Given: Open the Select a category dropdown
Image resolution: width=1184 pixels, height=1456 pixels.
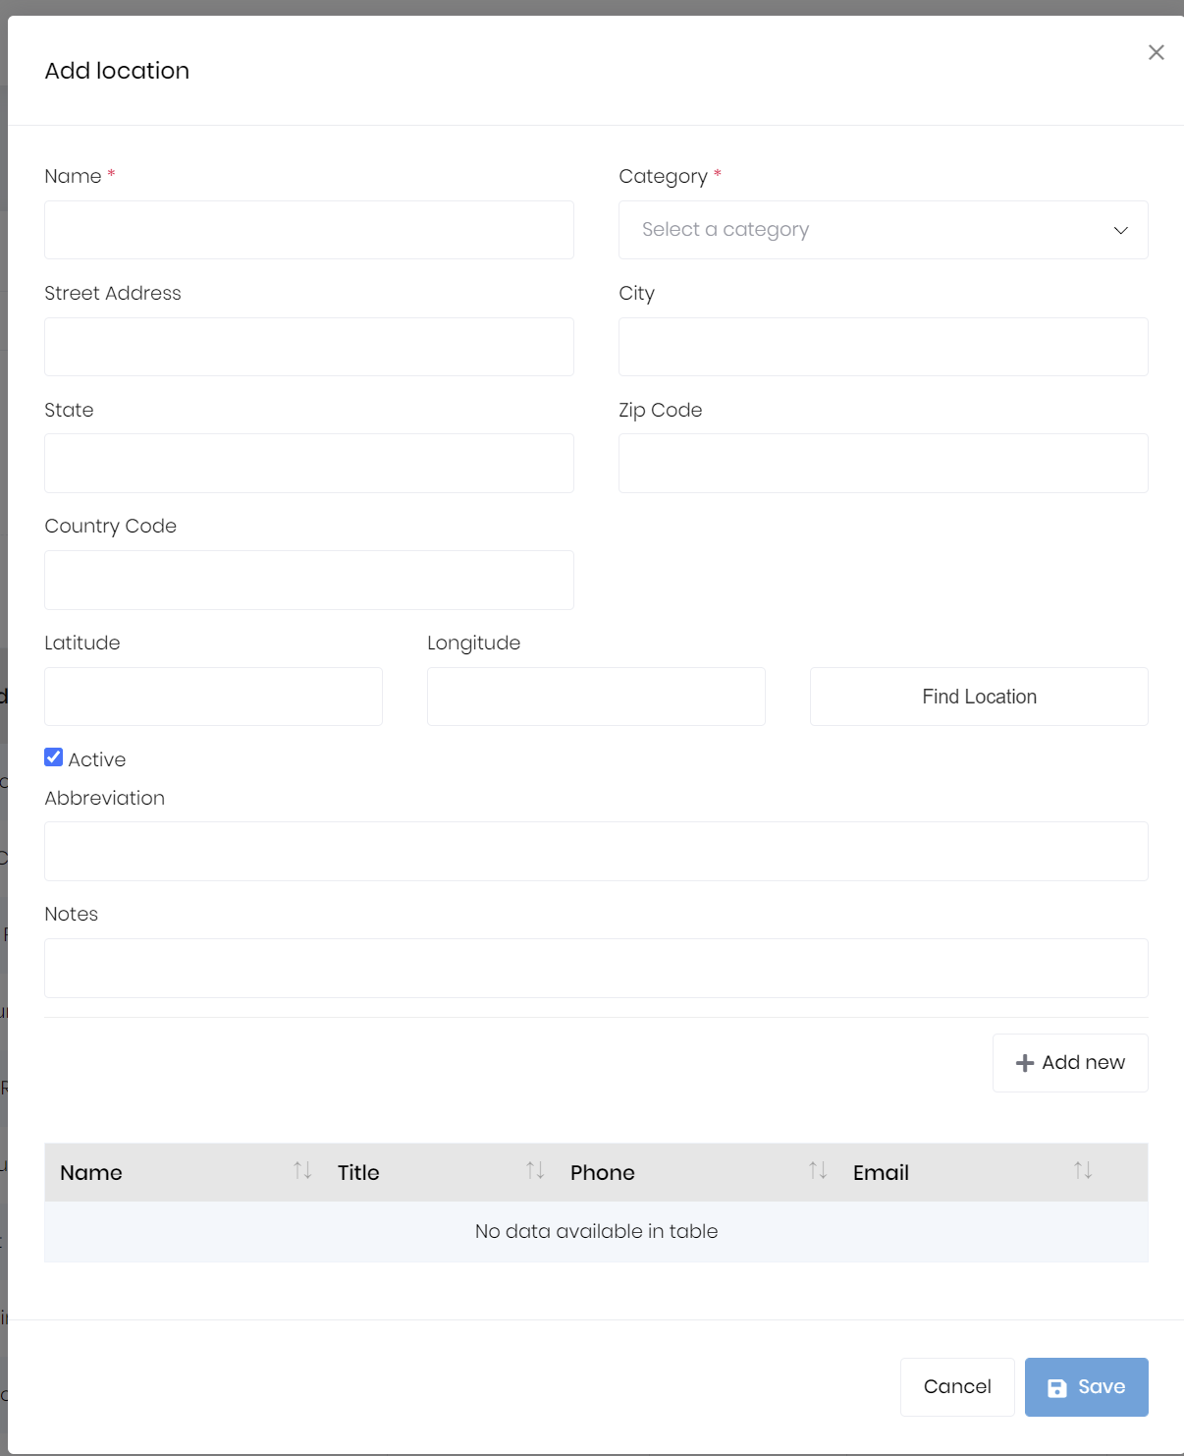Looking at the screenshot, I should 883,230.
